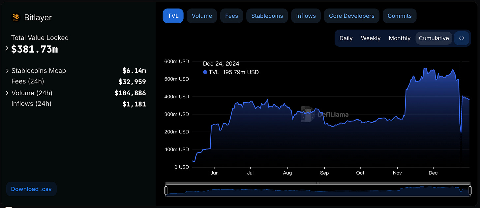480x208 pixels.
Task: Click the Inflows (24h) label
Action: click(x=31, y=104)
